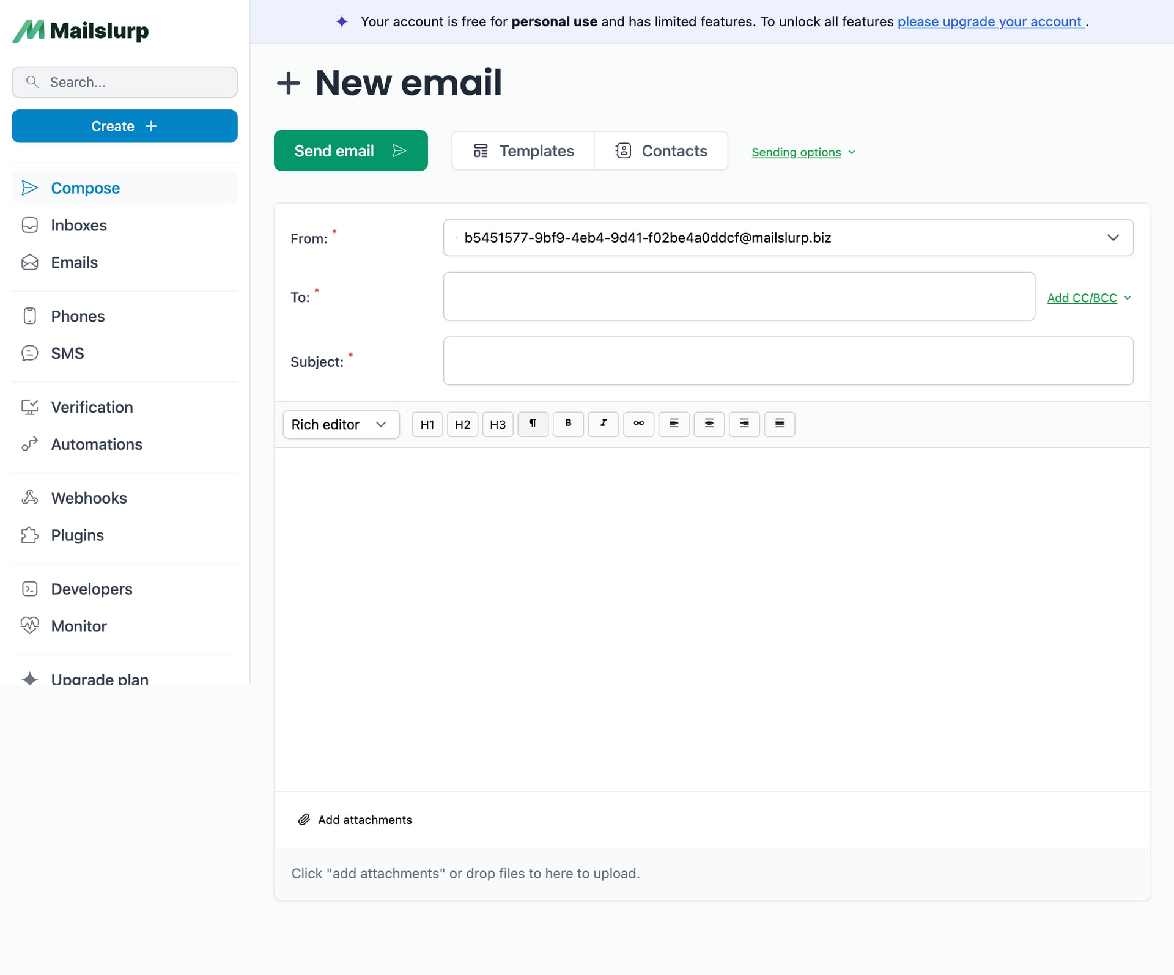
Task: Click the insert link icon
Action: 638,424
